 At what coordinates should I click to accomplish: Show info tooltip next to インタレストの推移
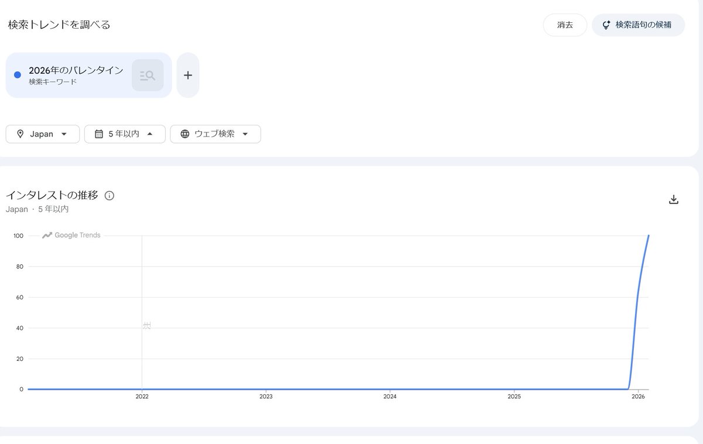coord(109,196)
